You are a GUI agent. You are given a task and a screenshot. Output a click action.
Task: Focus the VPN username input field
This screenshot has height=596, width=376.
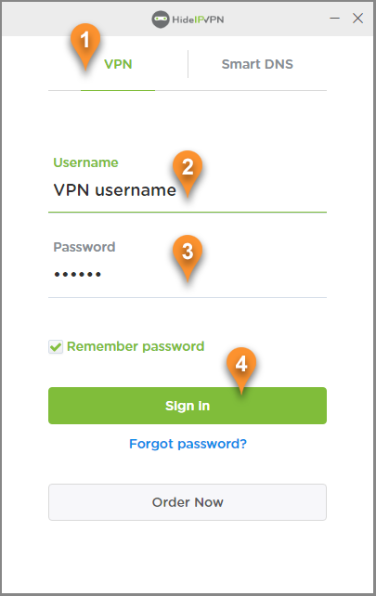tap(188, 190)
